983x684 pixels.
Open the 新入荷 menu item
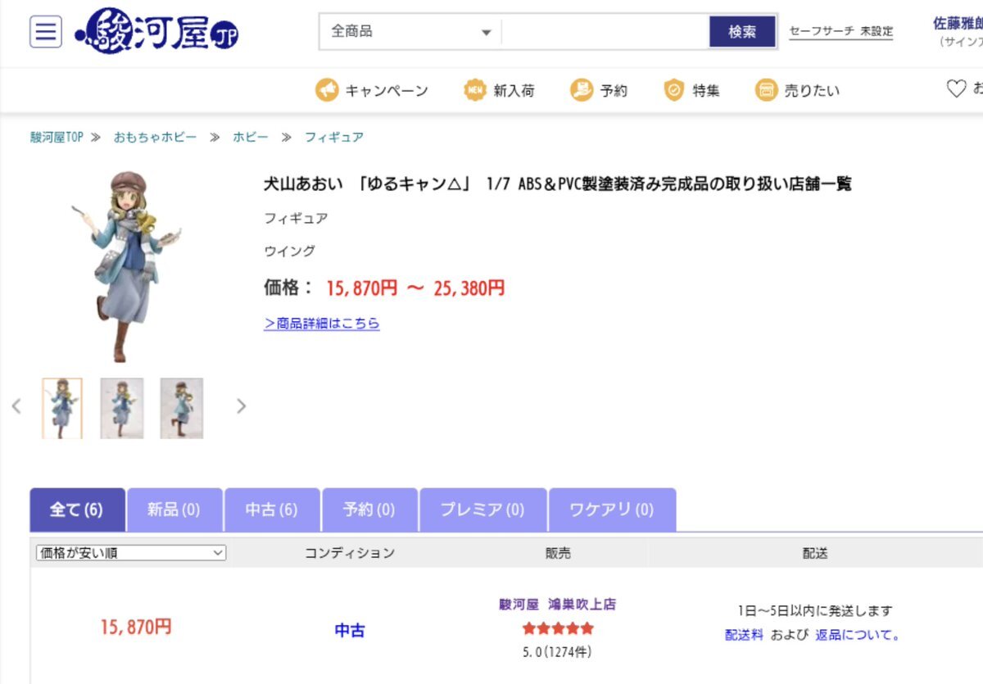514,91
